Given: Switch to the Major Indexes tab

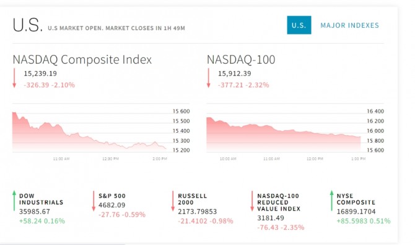Looking at the screenshot, I should [x=349, y=25].
